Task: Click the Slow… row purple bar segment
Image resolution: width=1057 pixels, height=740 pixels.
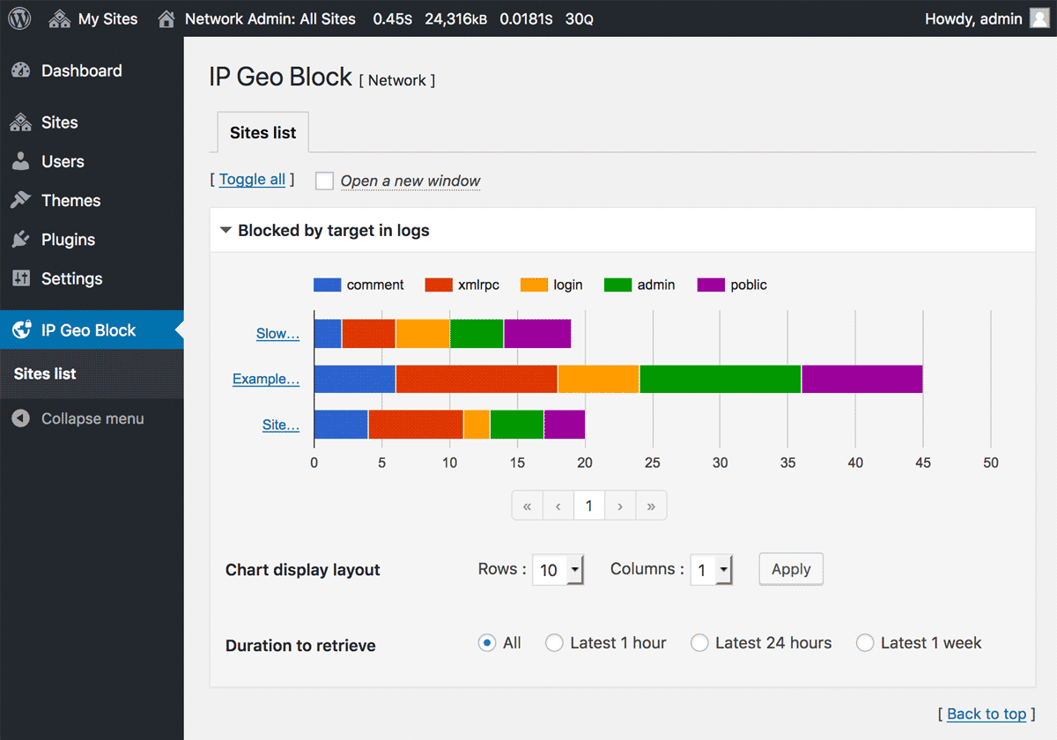Action: pos(537,334)
